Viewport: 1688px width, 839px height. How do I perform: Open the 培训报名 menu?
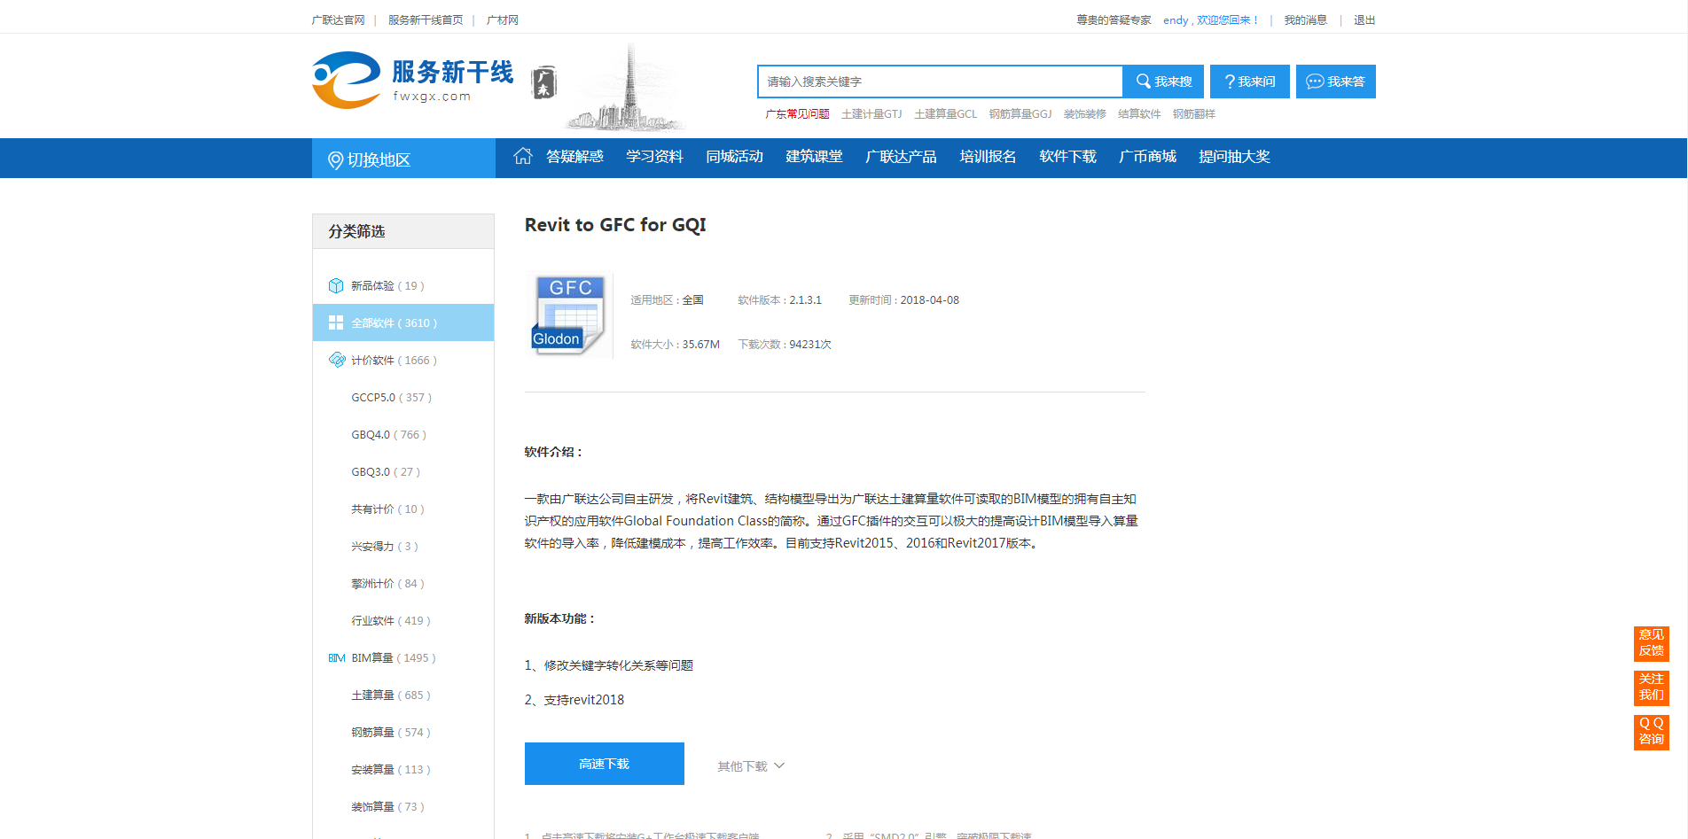point(988,157)
